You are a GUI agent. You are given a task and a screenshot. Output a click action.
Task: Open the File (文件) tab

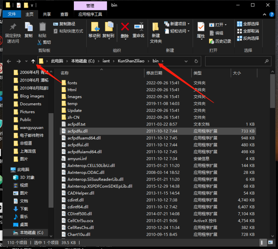(x=12, y=14)
